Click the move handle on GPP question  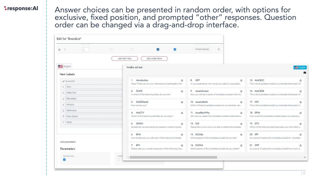click(300, 145)
